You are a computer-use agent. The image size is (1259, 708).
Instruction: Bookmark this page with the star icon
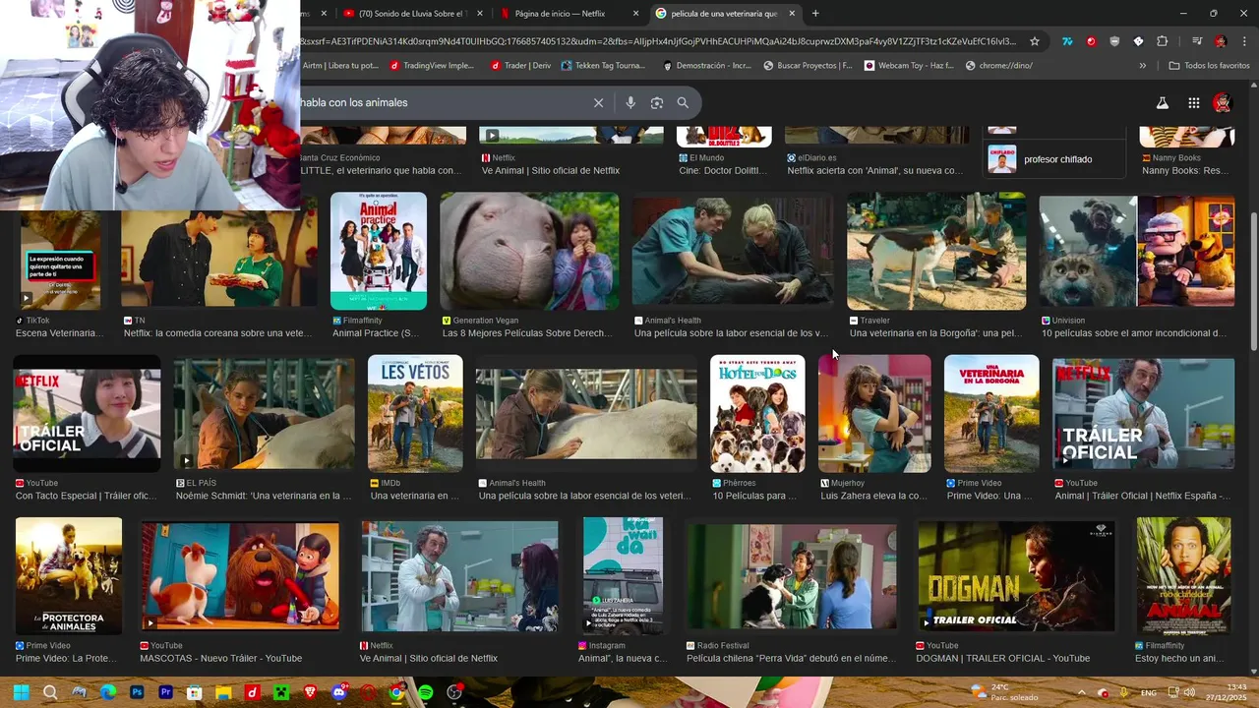click(x=1035, y=41)
